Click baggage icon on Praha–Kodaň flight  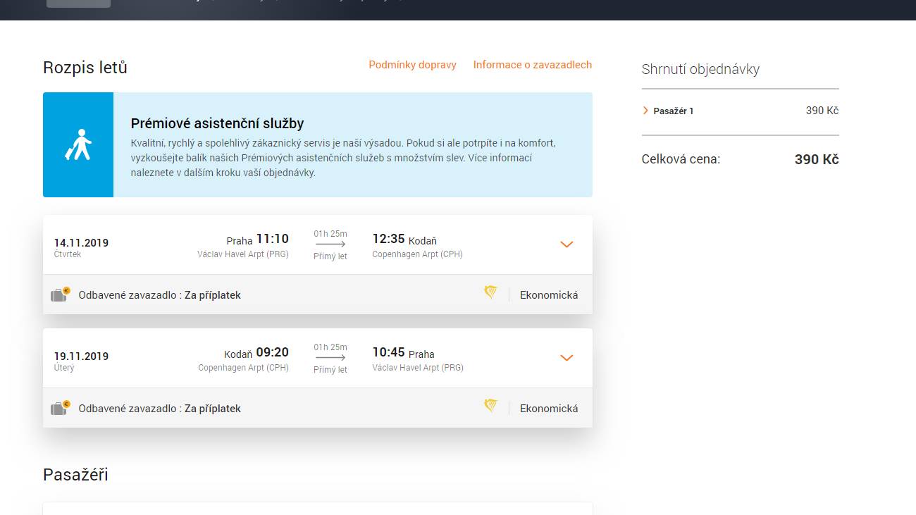tap(60, 294)
